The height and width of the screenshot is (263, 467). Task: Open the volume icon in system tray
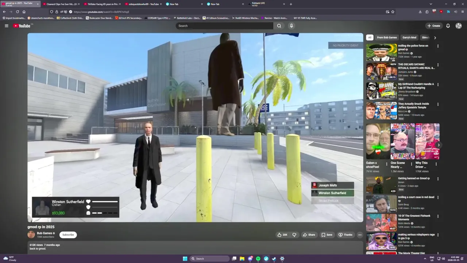click(443, 259)
